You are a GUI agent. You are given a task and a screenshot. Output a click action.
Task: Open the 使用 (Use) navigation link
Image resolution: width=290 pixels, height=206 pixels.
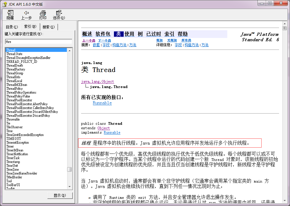pyautogui.click(x=129, y=34)
